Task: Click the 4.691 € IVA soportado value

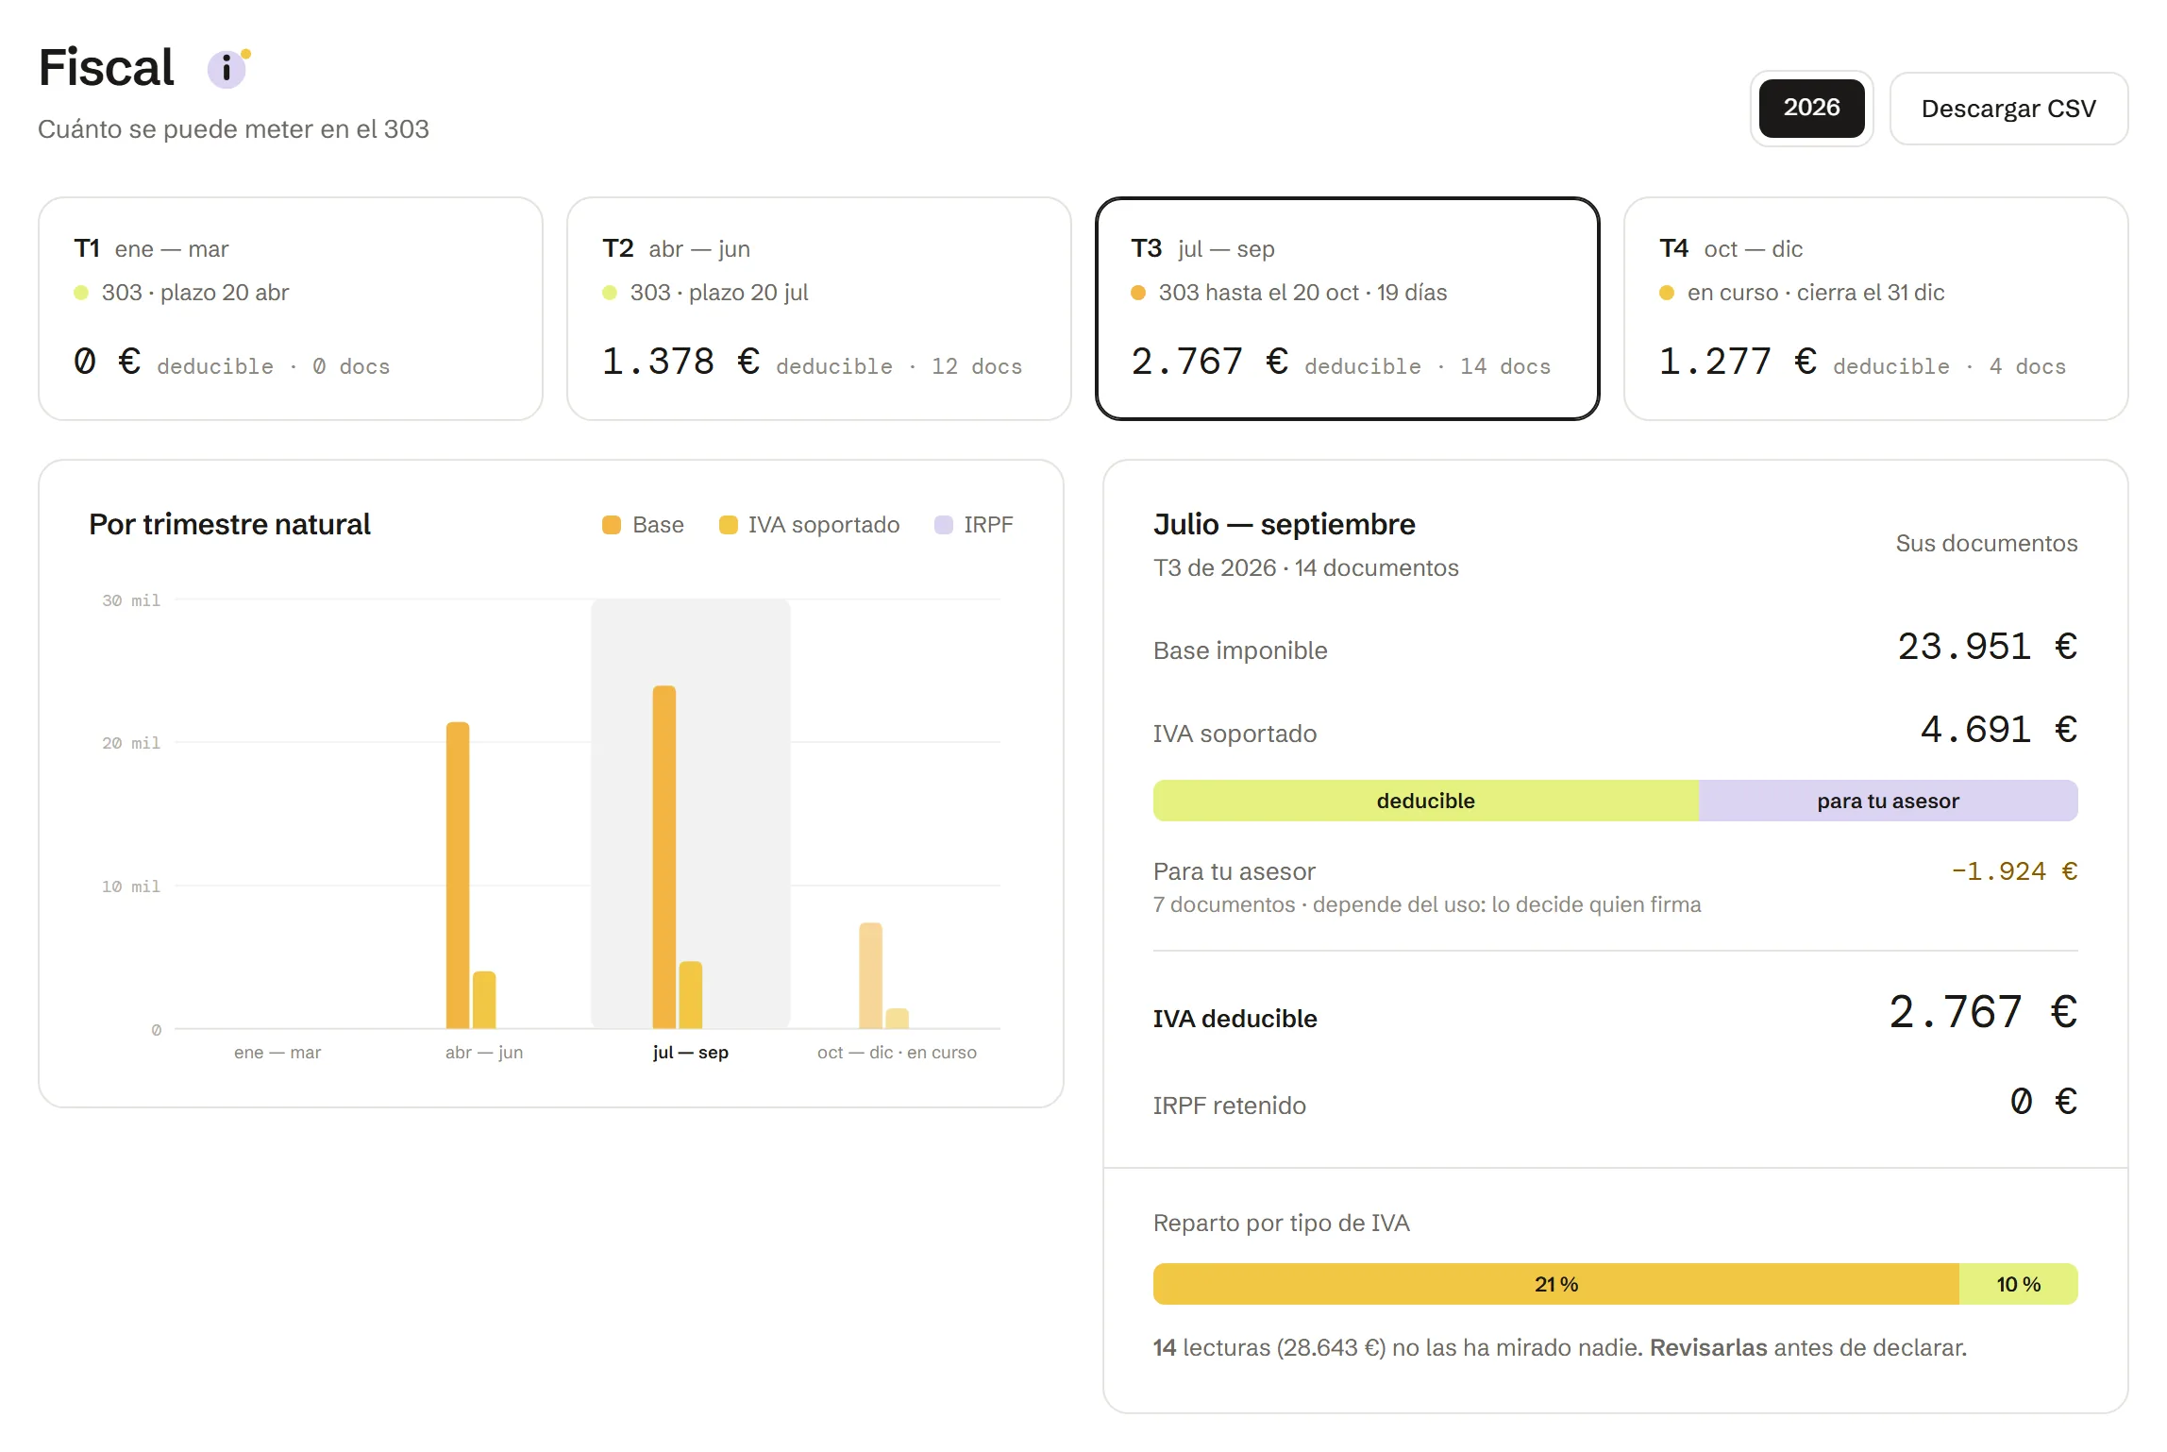Action: [x=1999, y=731]
